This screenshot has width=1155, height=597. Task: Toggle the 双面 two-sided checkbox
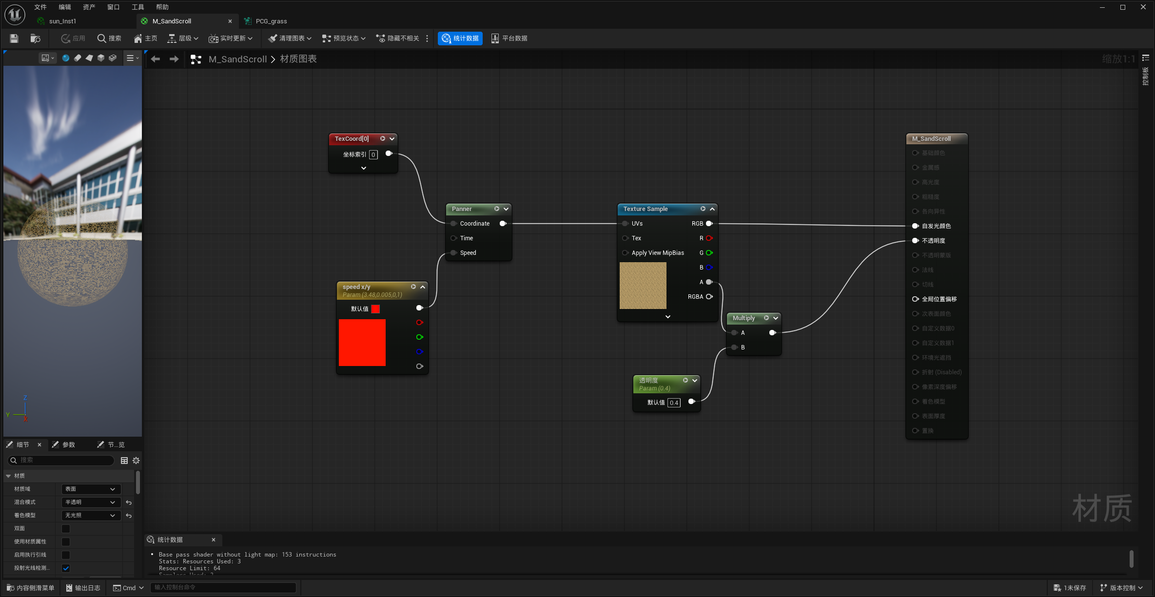(66, 529)
